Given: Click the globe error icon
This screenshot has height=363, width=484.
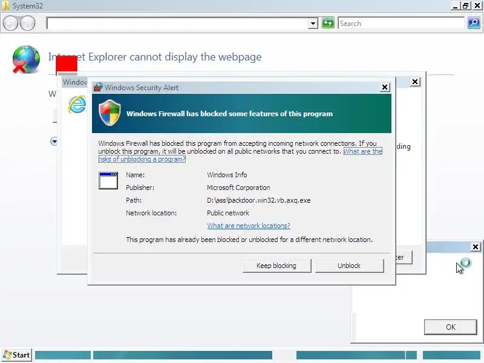Looking at the screenshot, I should pos(26,59).
